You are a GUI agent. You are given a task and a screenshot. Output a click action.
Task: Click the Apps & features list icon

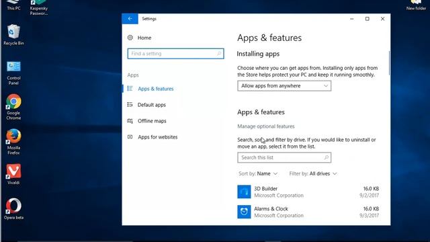[130, 88]
